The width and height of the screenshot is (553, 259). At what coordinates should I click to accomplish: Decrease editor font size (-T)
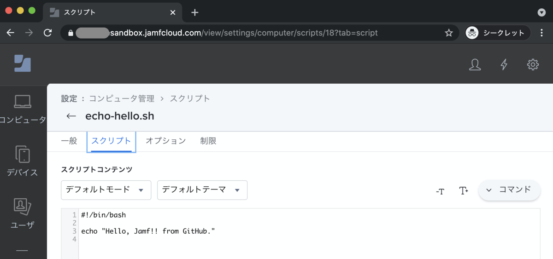440,191
